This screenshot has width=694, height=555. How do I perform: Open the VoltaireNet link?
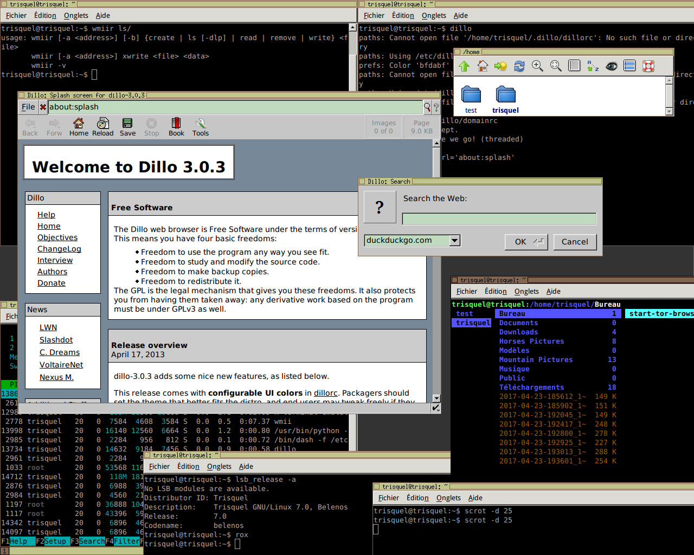[61, 365]
